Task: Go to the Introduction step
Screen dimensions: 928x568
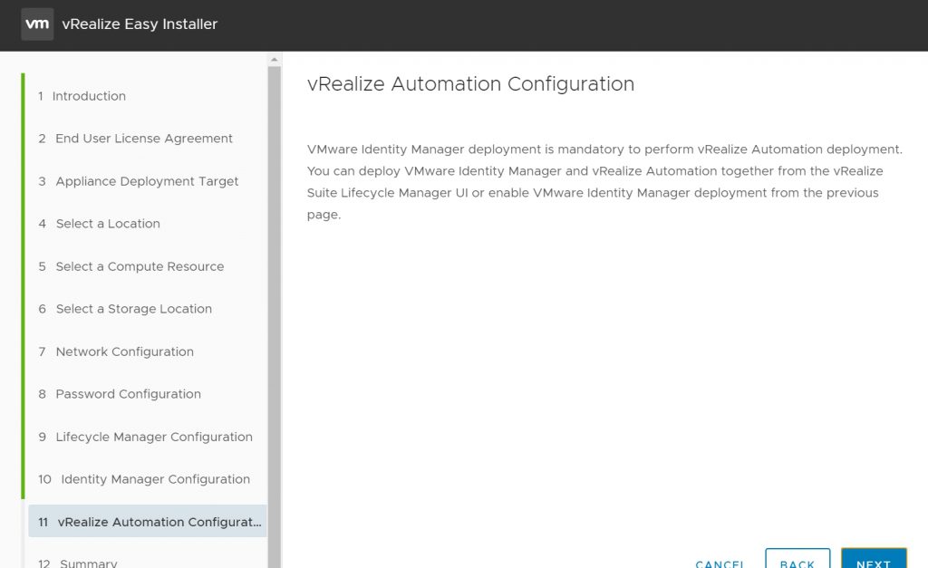Action: pos(82,96)
